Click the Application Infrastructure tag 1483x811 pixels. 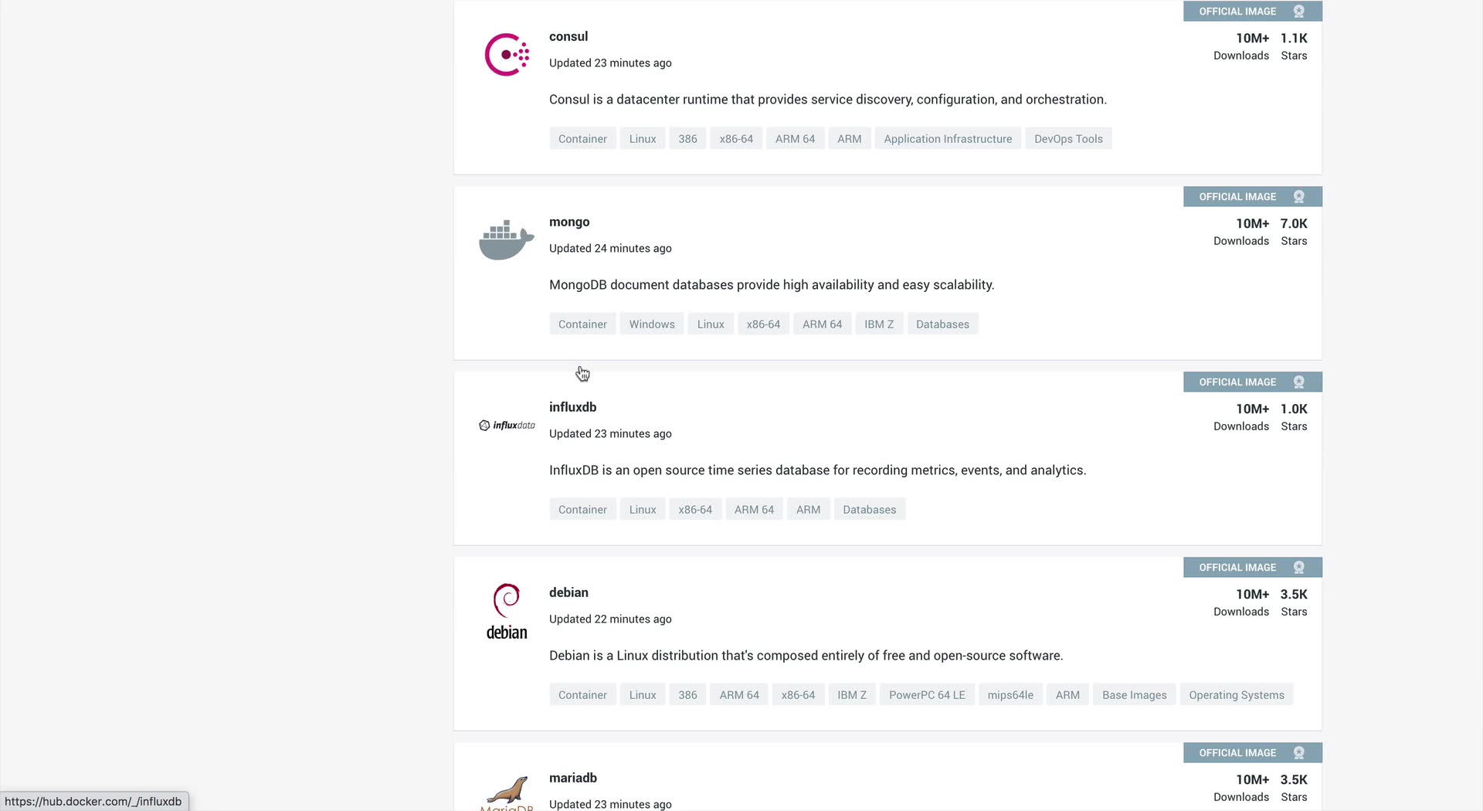948,139
